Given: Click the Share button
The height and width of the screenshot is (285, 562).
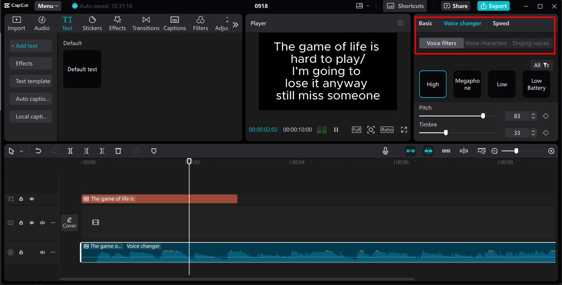Looking at the screenshot, I should [455, 6].
